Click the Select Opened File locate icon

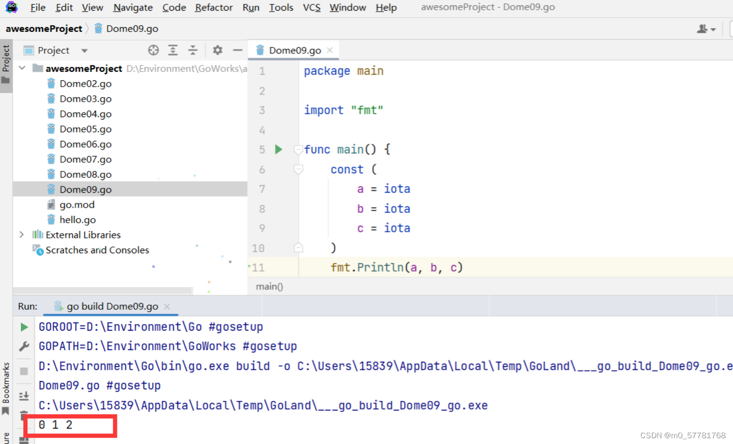(154, 50)
